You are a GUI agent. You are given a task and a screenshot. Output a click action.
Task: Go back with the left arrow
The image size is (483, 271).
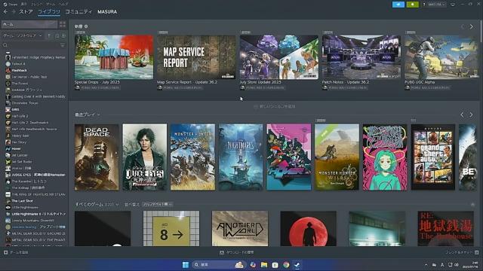tap(5, 12)
